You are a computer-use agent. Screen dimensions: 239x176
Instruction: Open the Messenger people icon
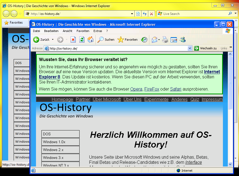[x=183, y=40]
